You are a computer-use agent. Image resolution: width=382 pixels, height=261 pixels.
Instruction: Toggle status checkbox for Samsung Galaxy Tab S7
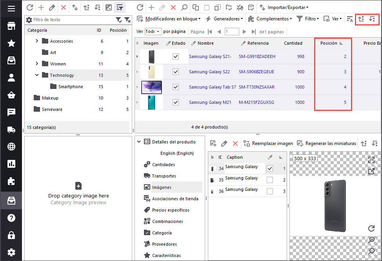175,87
